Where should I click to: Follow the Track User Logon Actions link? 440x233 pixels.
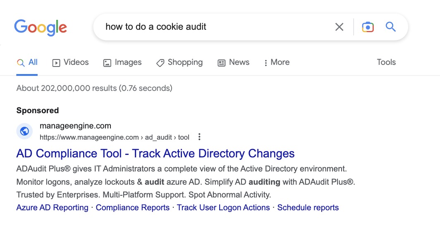tap(223, 208)
